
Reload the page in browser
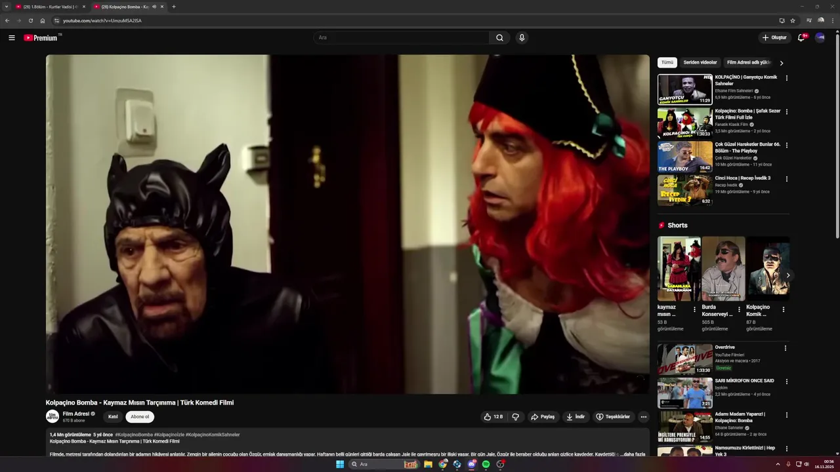(x=30, y=20)
